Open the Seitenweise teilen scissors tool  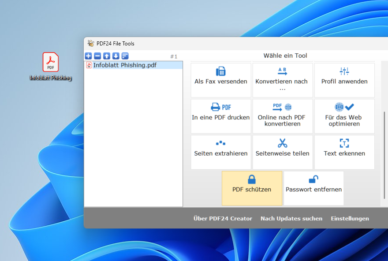click(283, 152)
